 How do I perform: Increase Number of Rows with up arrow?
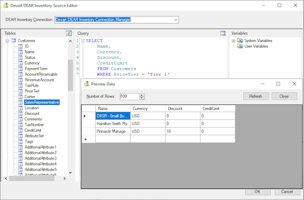tap(142, 95)
